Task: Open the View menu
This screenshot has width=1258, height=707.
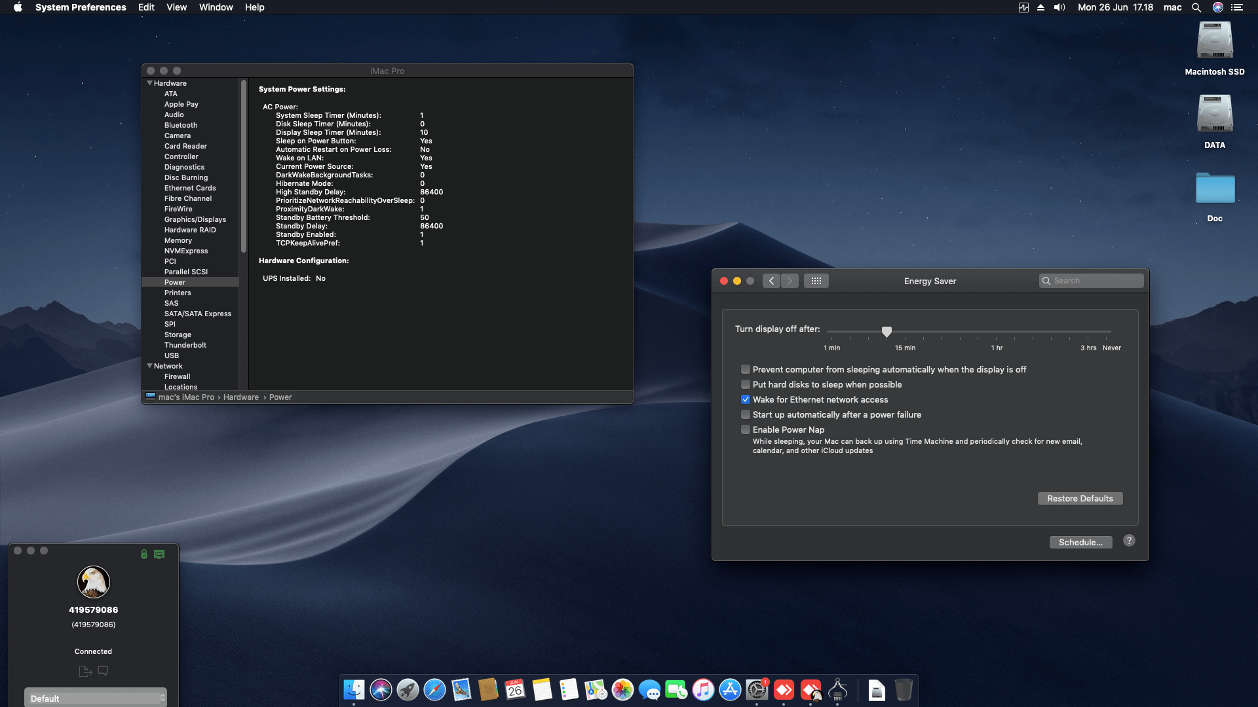Action: (176, 7)
